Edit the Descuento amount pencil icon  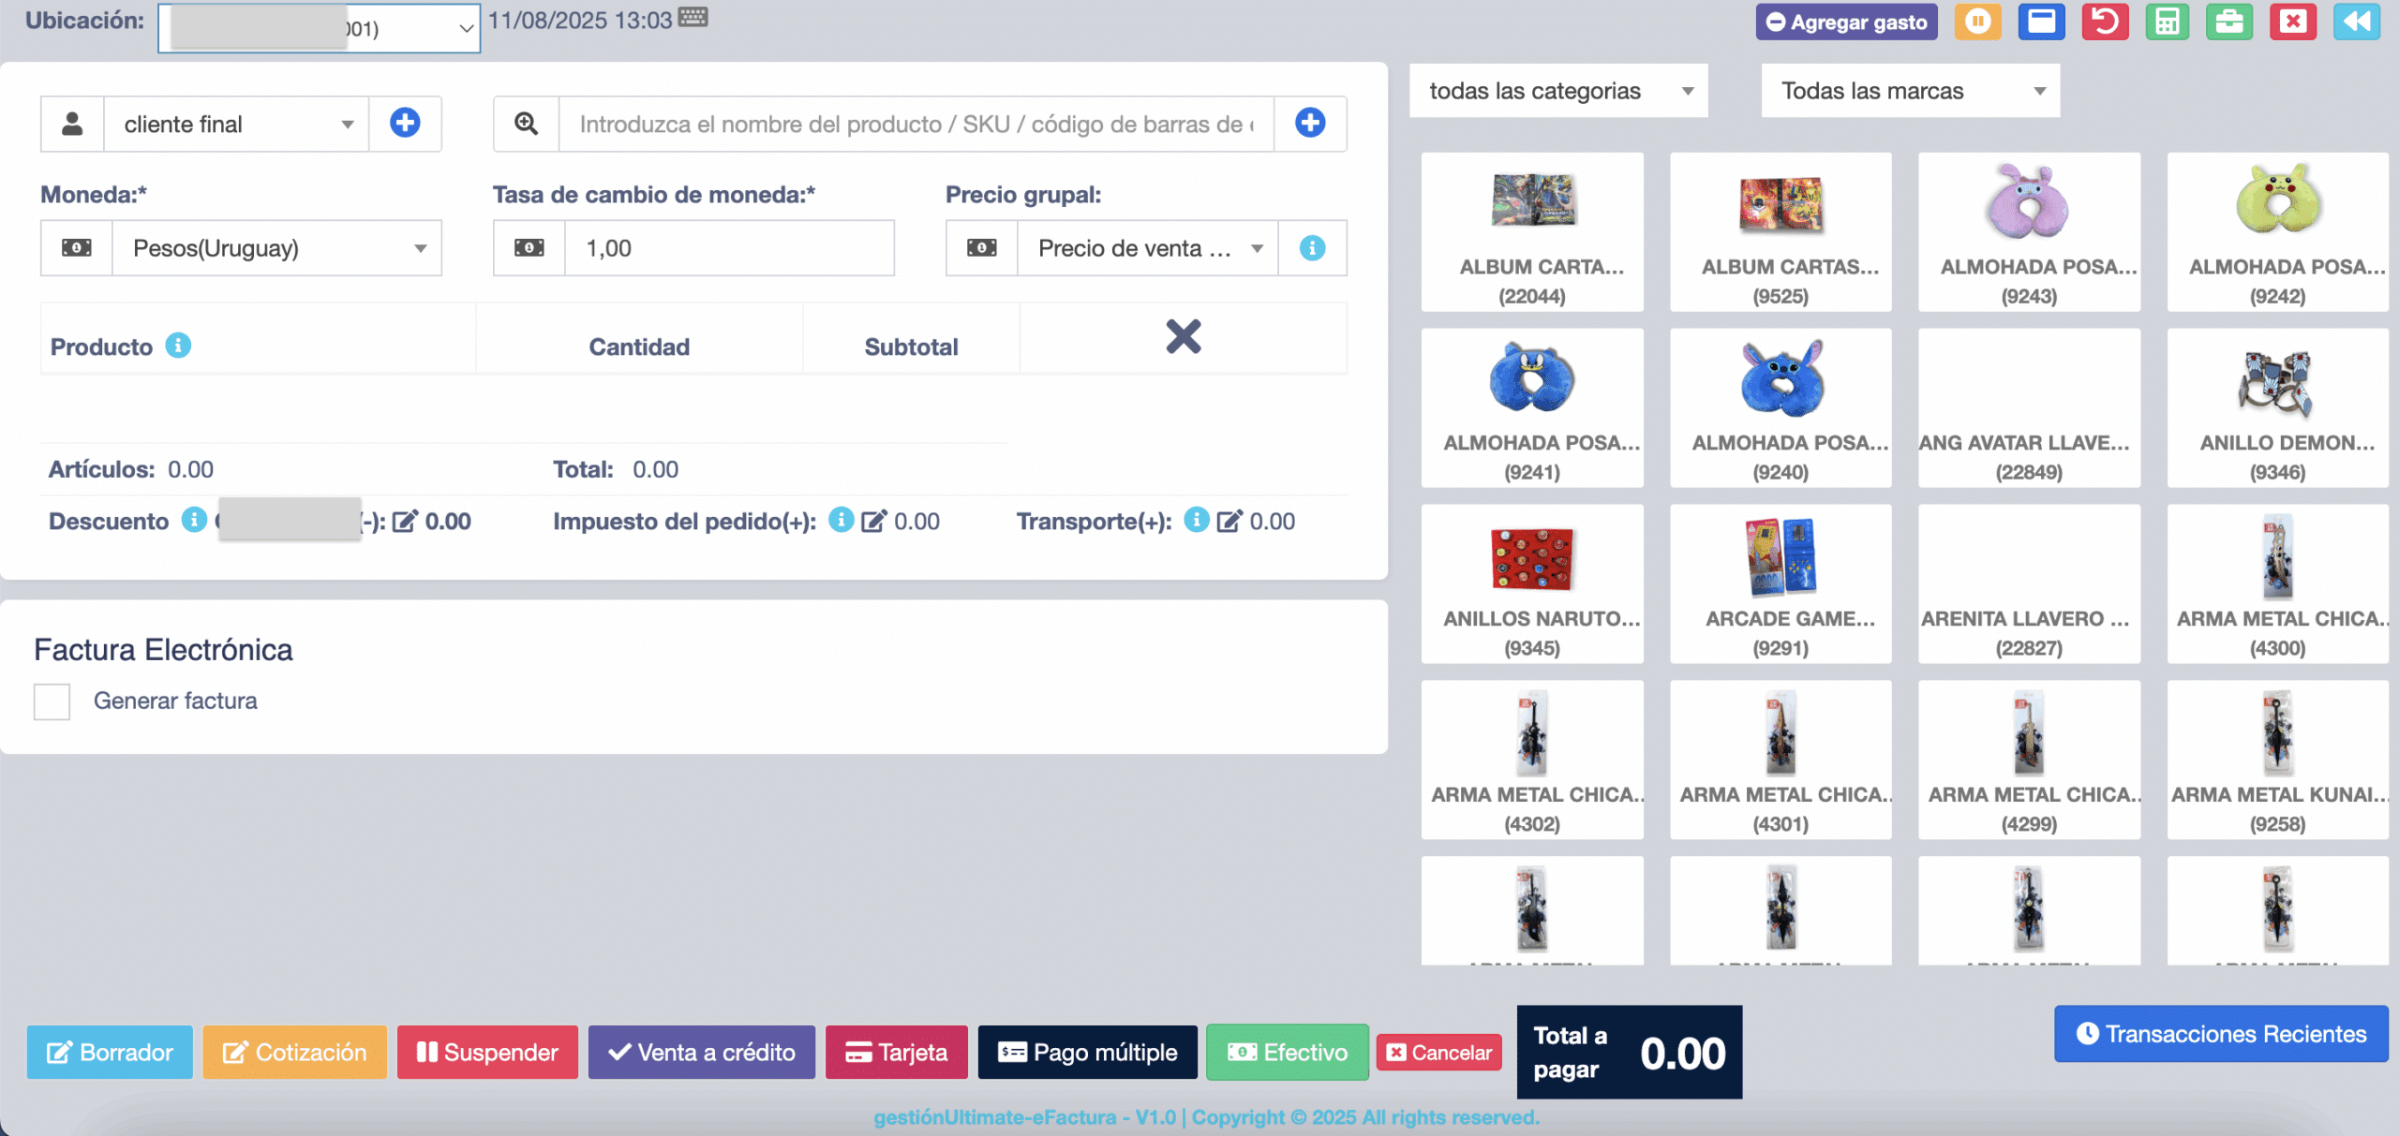tap(405, 522)
